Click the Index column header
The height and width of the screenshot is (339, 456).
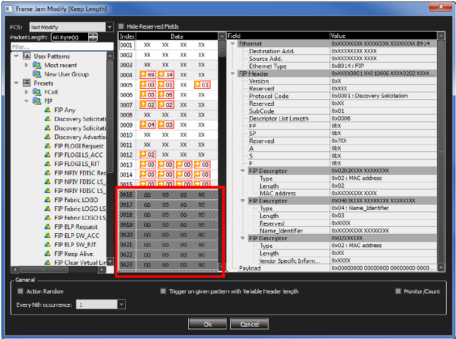point(127,36)
